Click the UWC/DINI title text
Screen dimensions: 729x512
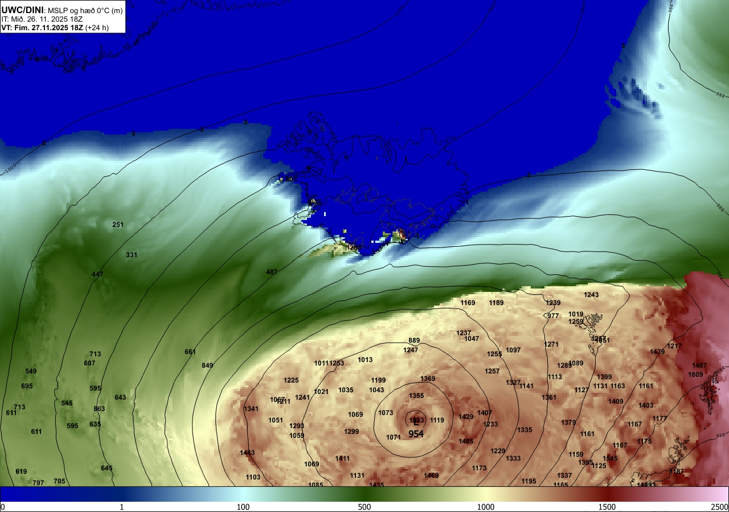(x=23, y=10)
